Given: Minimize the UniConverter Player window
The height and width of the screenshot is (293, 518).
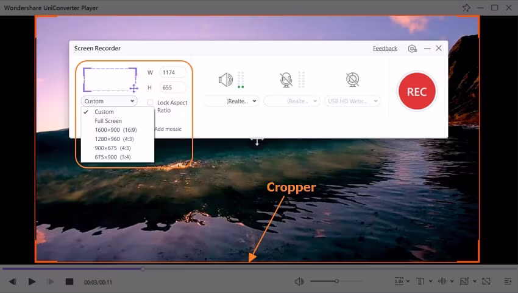Looking at the screenshot, I should click(x=480, y=7).
